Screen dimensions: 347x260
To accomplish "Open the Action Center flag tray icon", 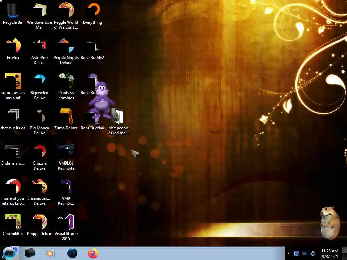I will [297, 253].
